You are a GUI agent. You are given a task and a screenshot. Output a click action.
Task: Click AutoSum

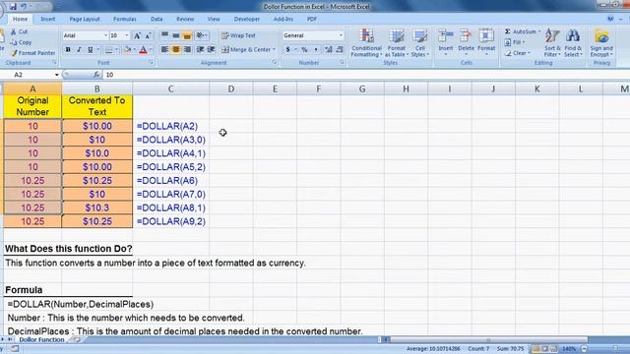click(523, 31)
